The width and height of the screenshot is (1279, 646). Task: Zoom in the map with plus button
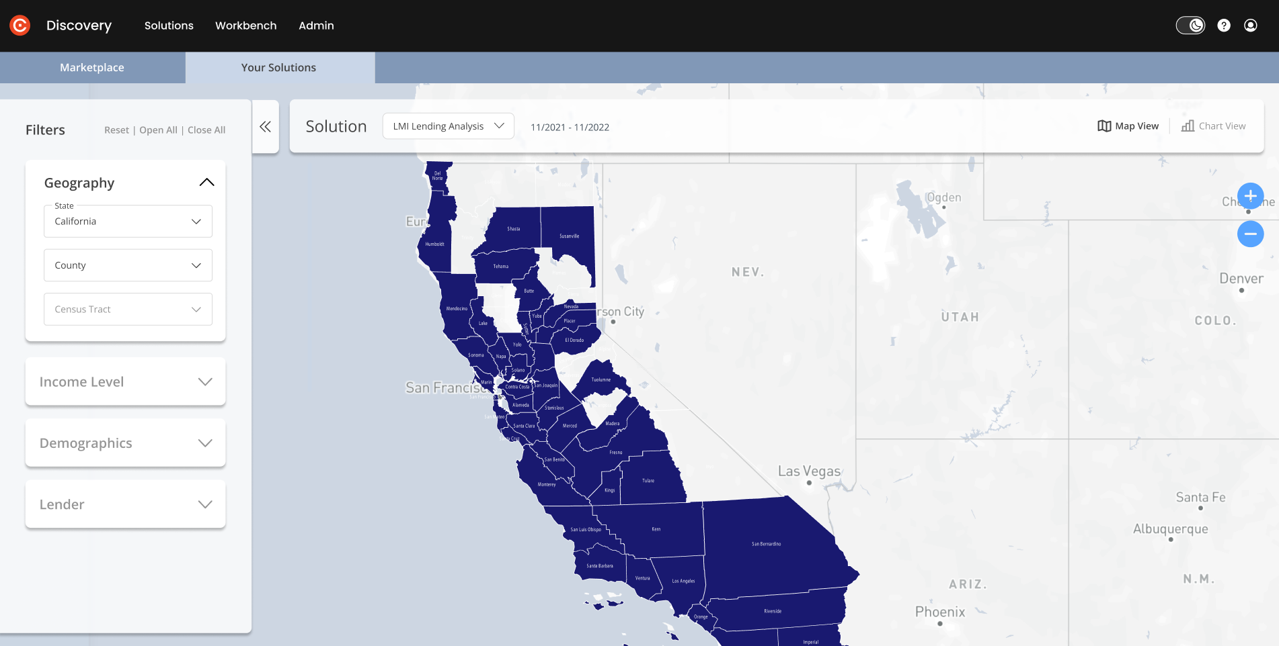click(1251, 196)
